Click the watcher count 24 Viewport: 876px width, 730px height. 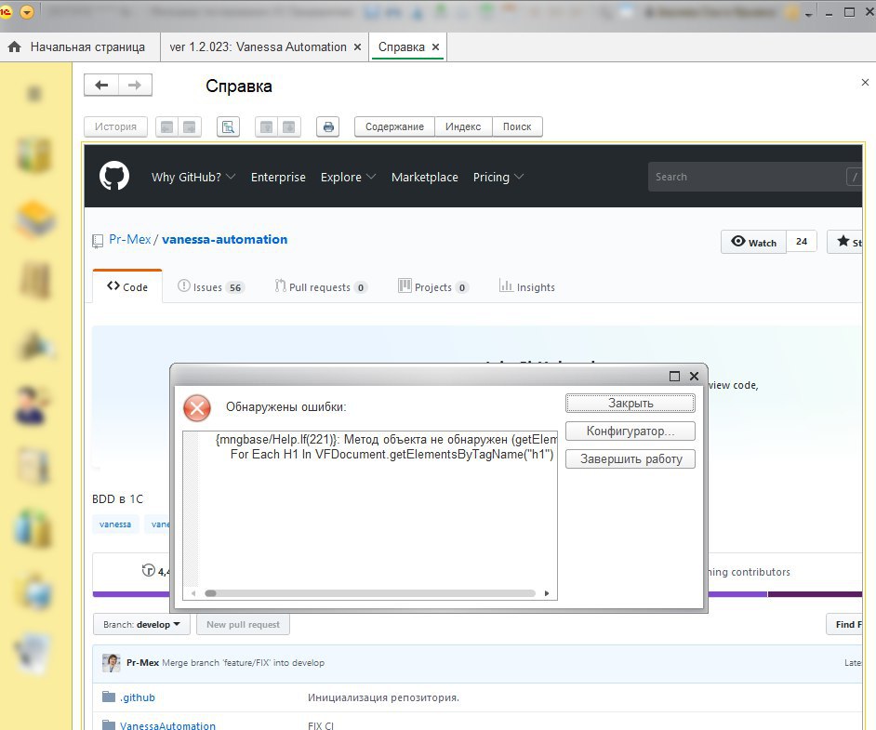click(x=802, y=241)
